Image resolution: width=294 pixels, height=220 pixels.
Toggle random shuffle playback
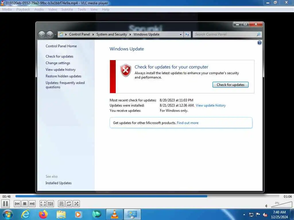[76, 204]
